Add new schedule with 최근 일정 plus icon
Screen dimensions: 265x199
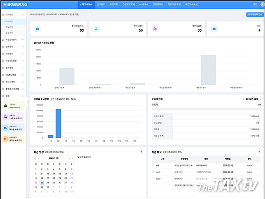(x=141, y=152)
